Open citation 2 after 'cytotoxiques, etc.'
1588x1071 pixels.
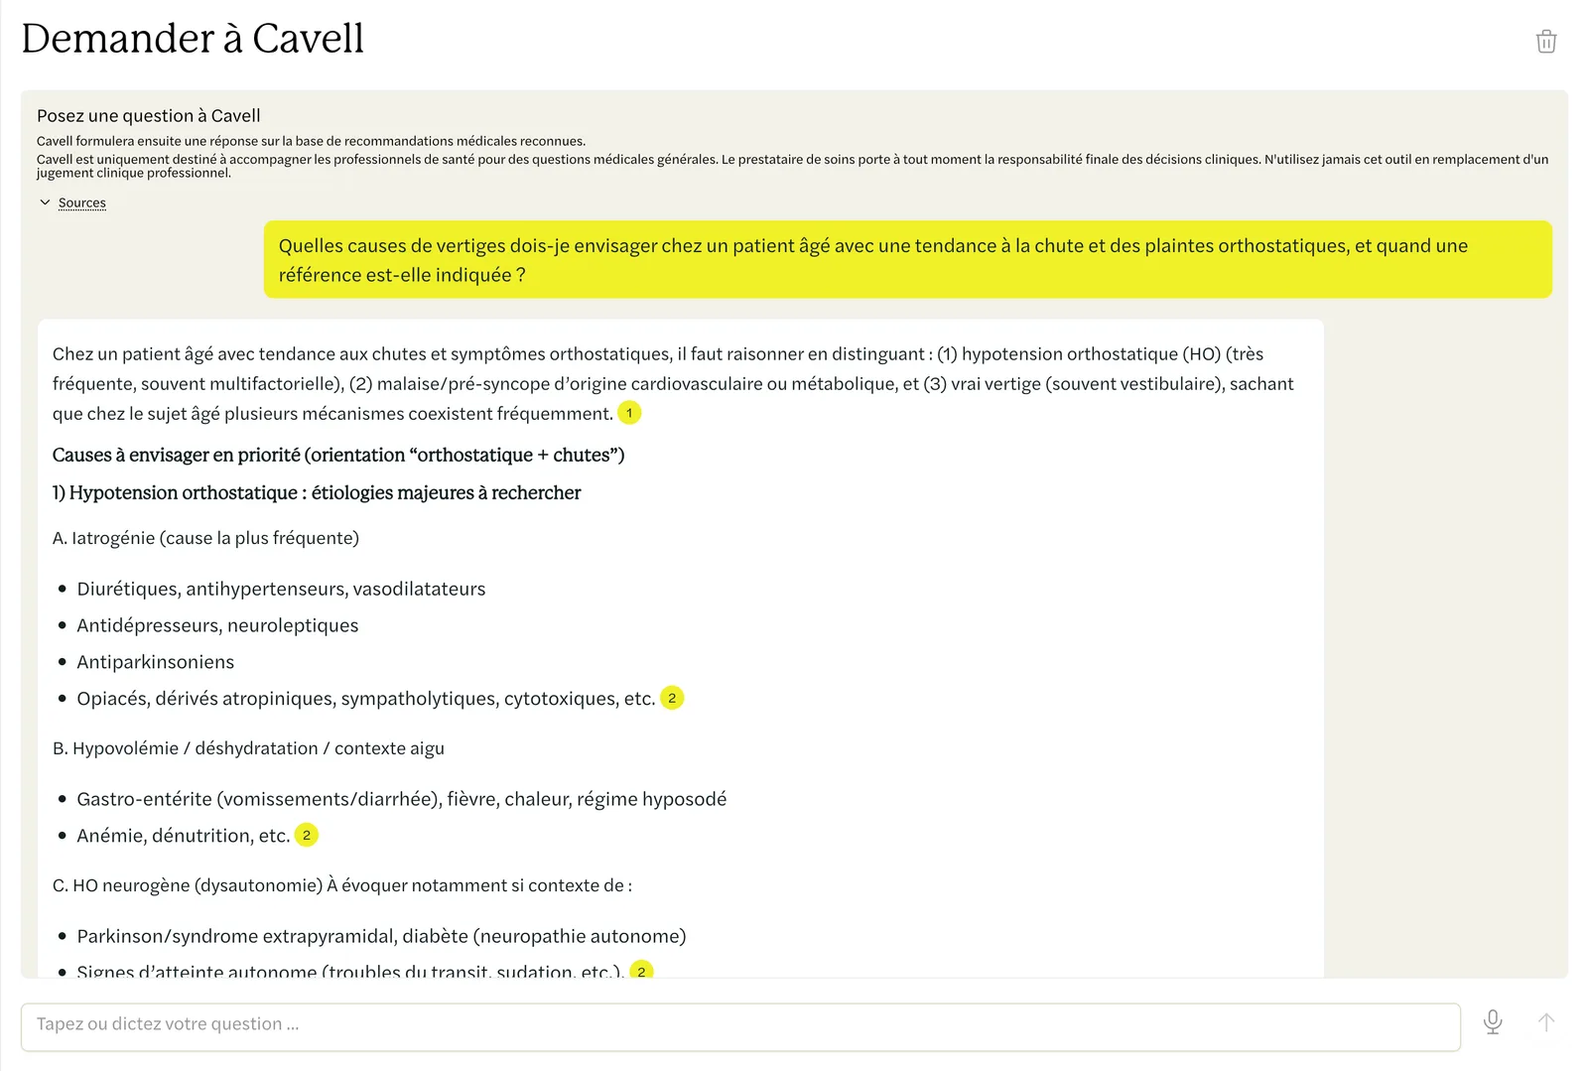point(672,698)
